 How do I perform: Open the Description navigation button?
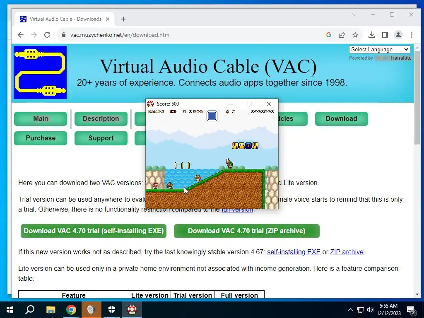pyautogui.click(x=101, y=119)
